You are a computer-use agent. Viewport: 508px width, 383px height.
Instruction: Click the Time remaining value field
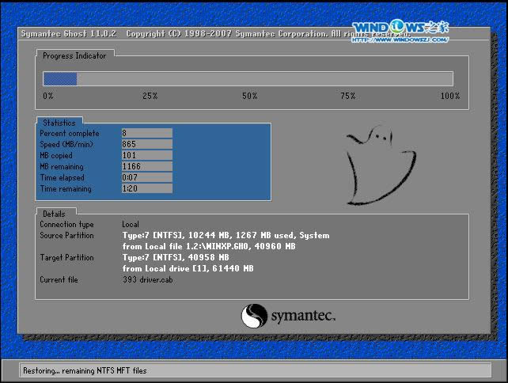point(146,189)
